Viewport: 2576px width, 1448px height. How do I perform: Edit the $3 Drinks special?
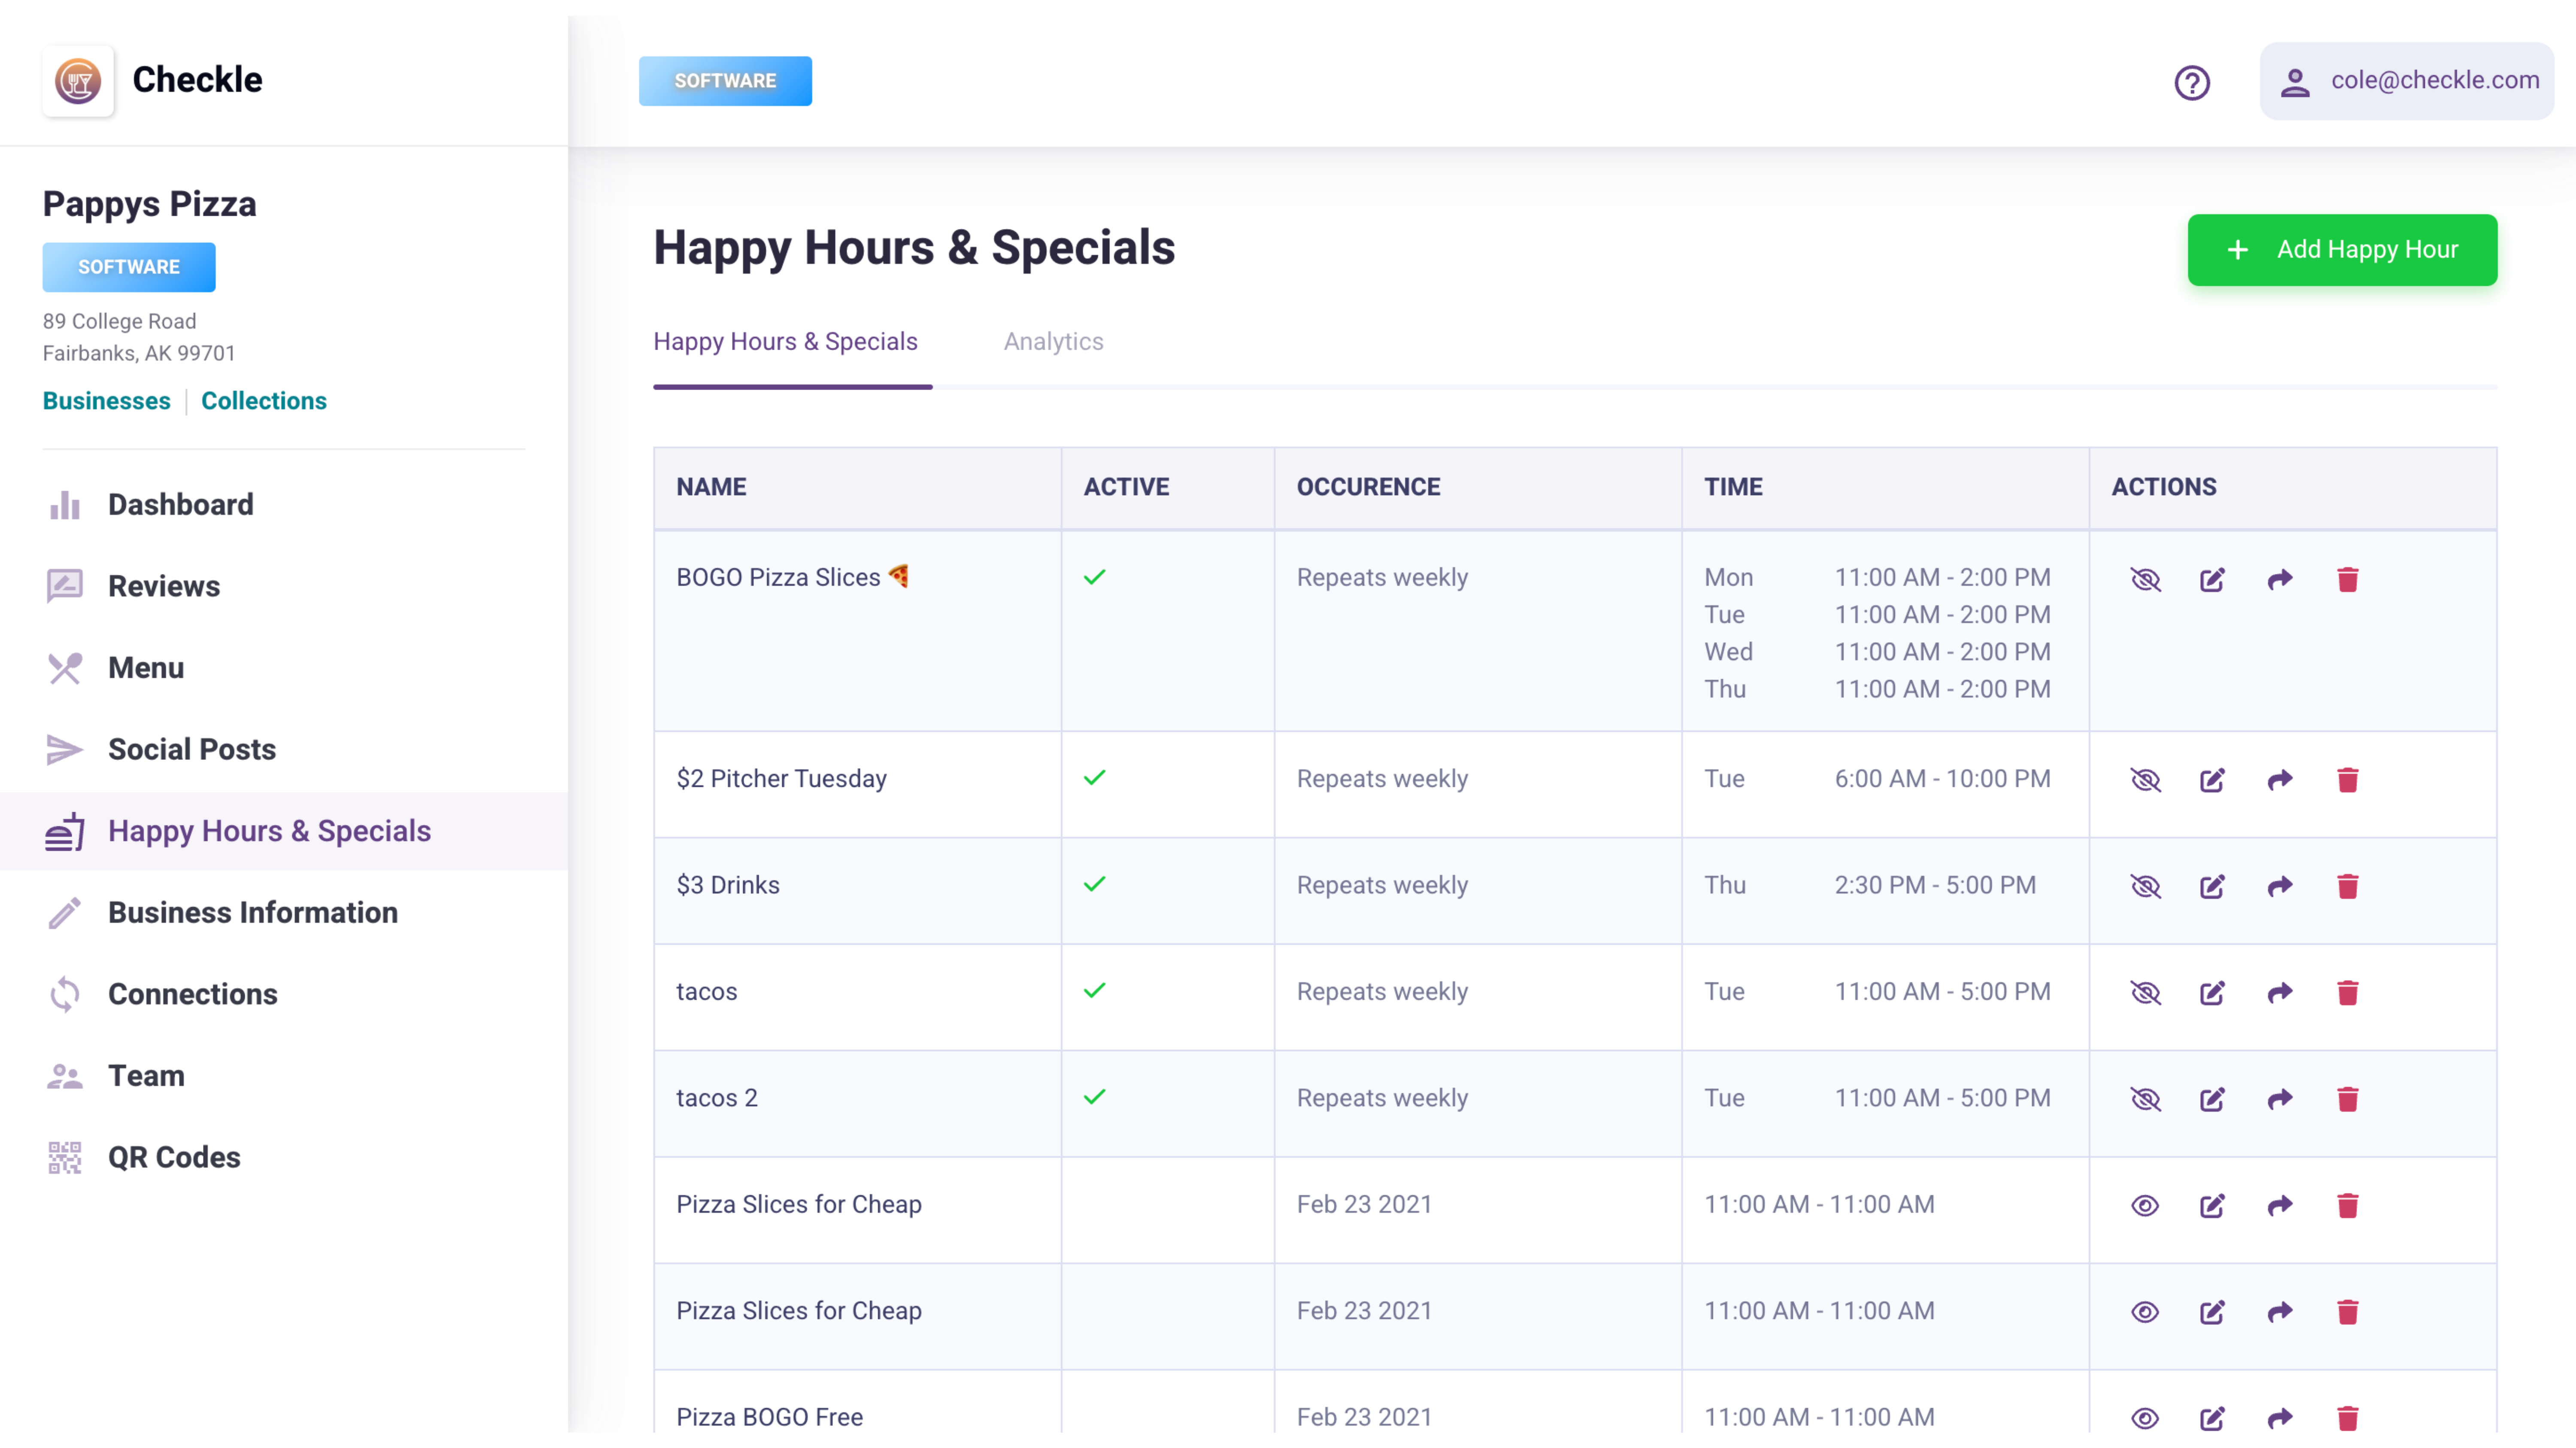click(2212, 886)
